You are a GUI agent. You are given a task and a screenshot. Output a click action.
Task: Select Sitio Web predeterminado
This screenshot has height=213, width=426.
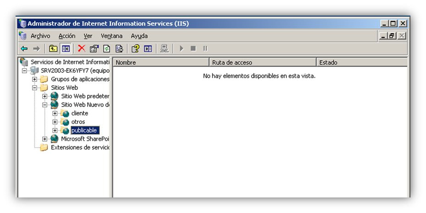[85, 96]
